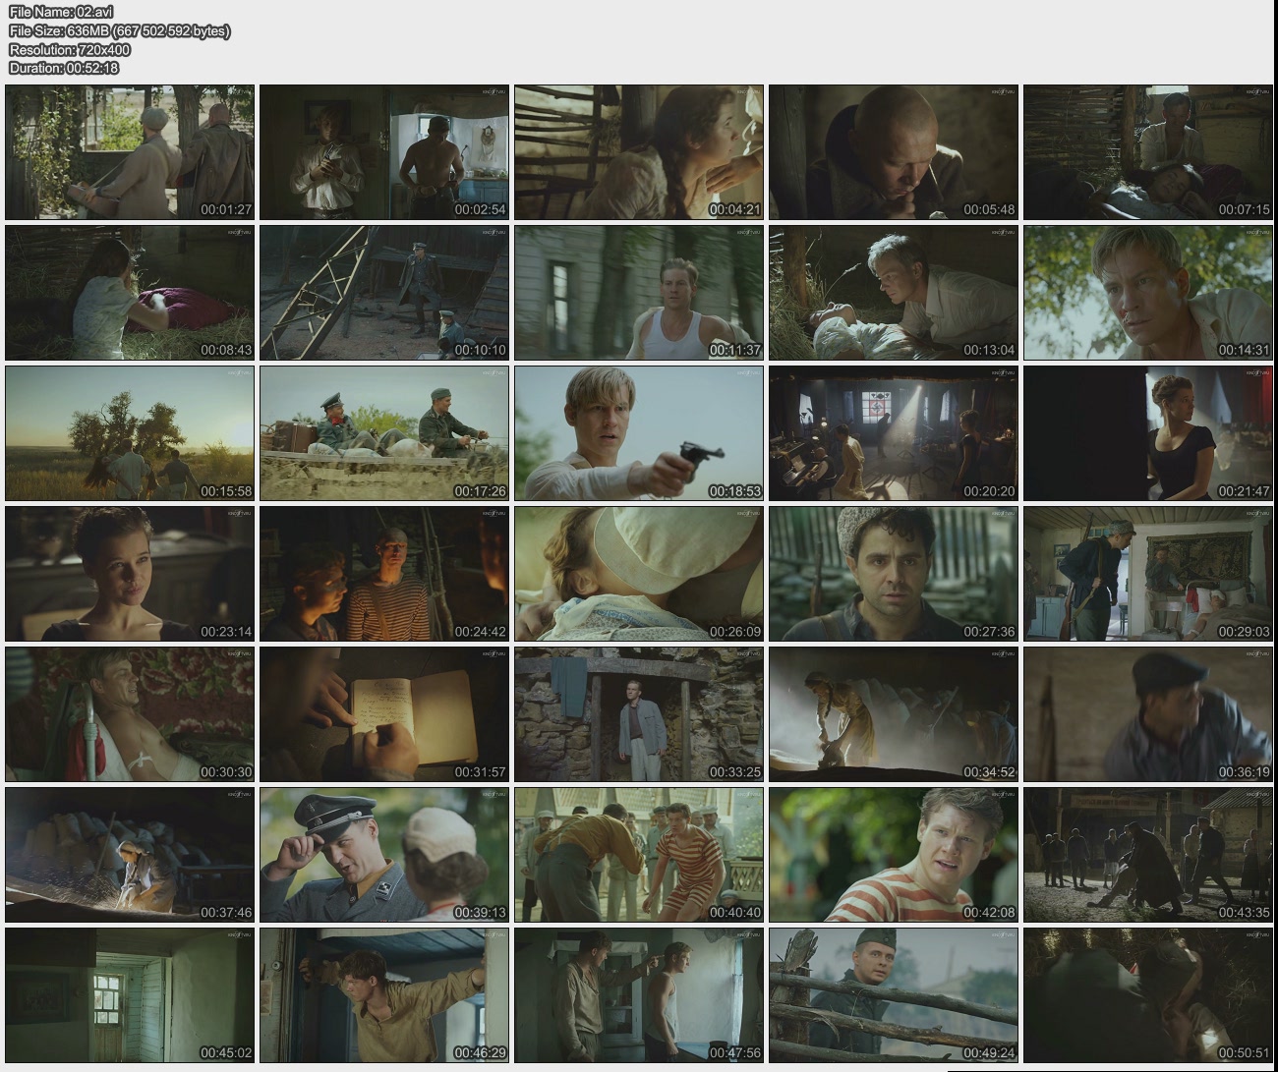The width and height of the screenshot is (1278, 1072).
Task: Click the Resolution 720x400 text
Action: click(70, 49)
